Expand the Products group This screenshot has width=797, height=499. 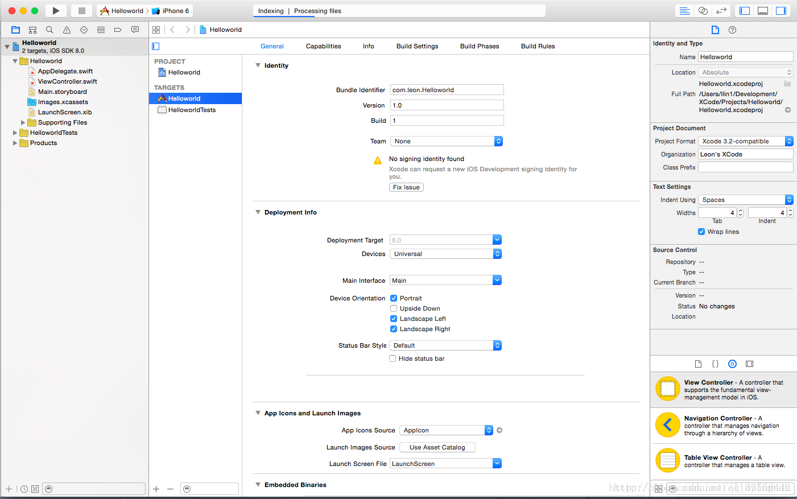15,143
